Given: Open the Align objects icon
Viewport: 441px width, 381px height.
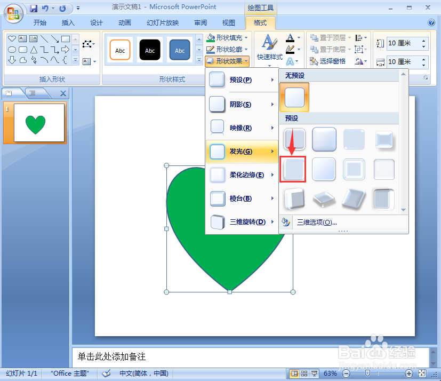Looking at the screenshot, I should 362,37.
